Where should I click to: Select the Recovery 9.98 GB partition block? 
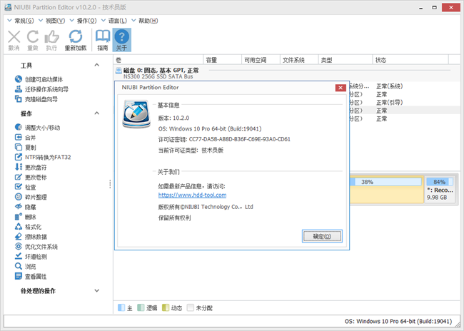pos(440,190)
